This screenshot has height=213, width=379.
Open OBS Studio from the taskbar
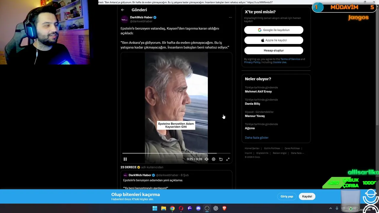(207, 208)
